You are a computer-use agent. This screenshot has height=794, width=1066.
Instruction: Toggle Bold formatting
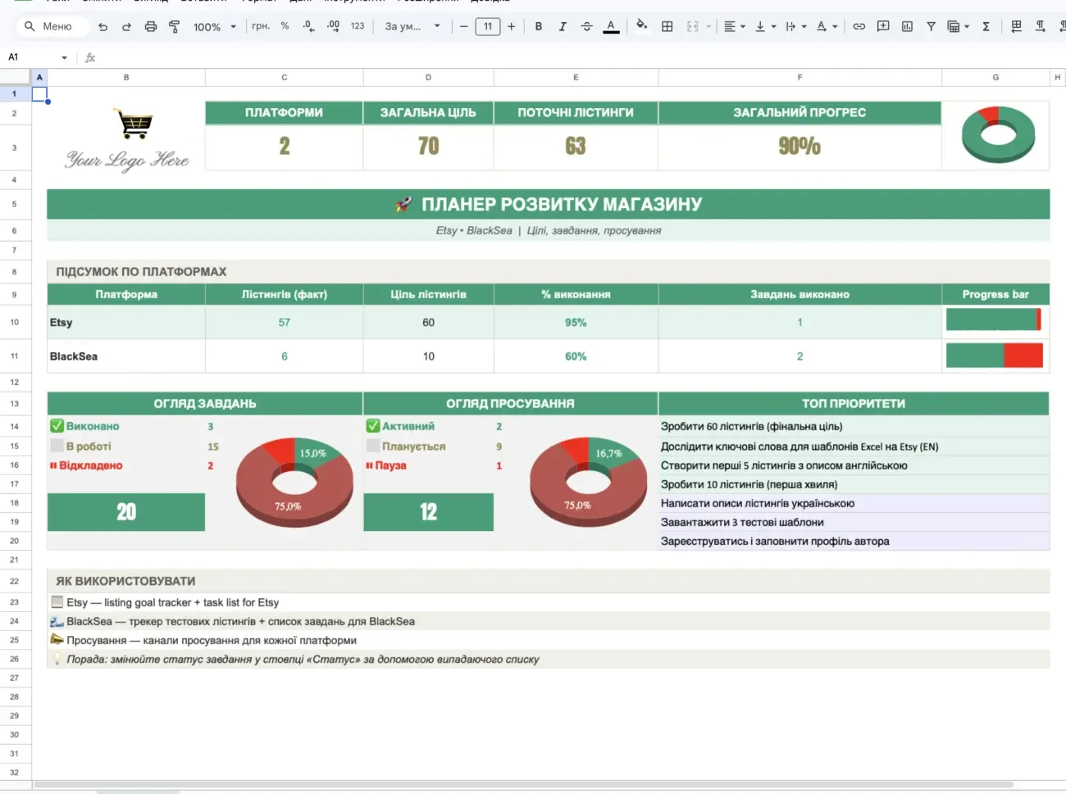(x=539, y=26)
